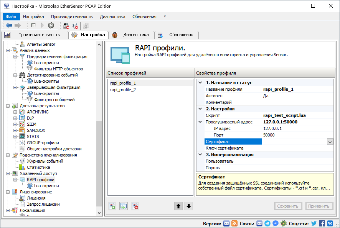The width and height of the screenshot is (340, 228).
Task: Add a new RAPI profile
Action: (112, 206)
